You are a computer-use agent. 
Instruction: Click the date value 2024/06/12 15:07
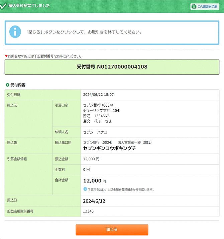(98, 95)
